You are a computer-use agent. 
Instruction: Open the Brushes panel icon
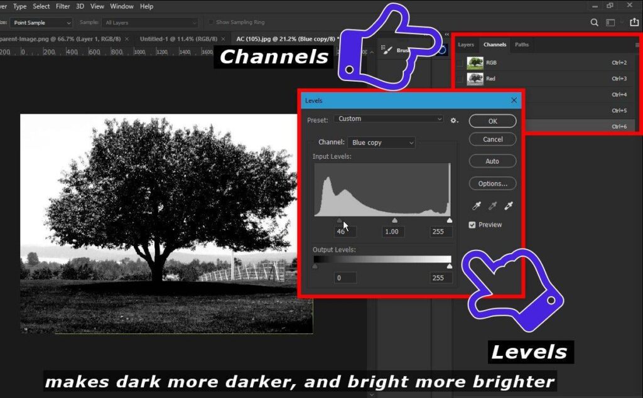(387, 50)
